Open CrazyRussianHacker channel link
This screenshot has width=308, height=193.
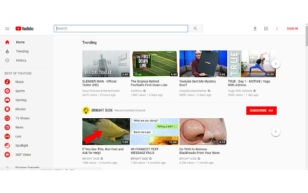click(193, 91)
